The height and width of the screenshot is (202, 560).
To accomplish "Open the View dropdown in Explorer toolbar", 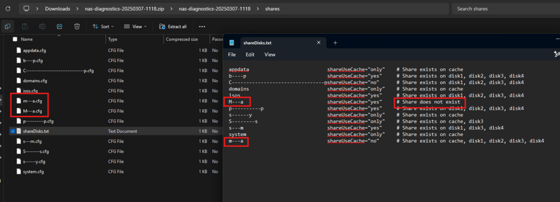I will click(x=135, y=26).
